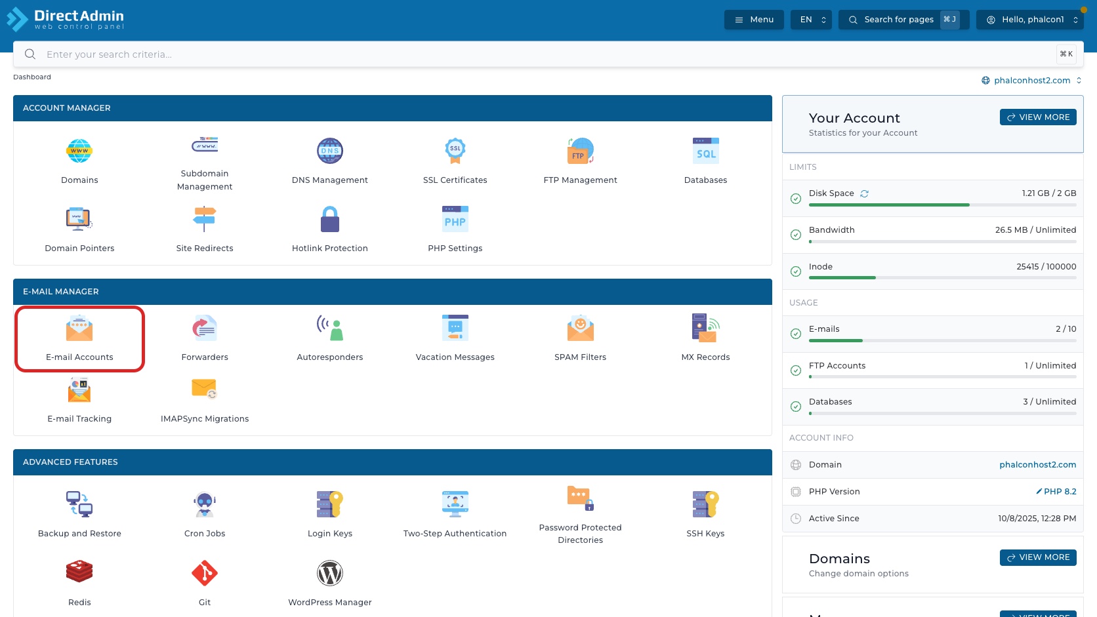Click View More for Domains
Image resolution: width=1097 pixels, height=617 pixels.
(x=1038, y=557)
